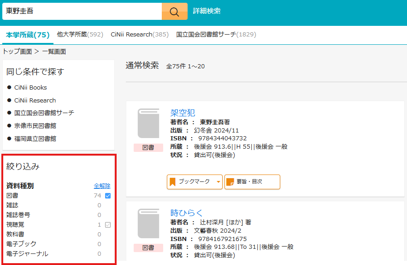Click the search input field containing 東野圭吾

tap(82, 11)
